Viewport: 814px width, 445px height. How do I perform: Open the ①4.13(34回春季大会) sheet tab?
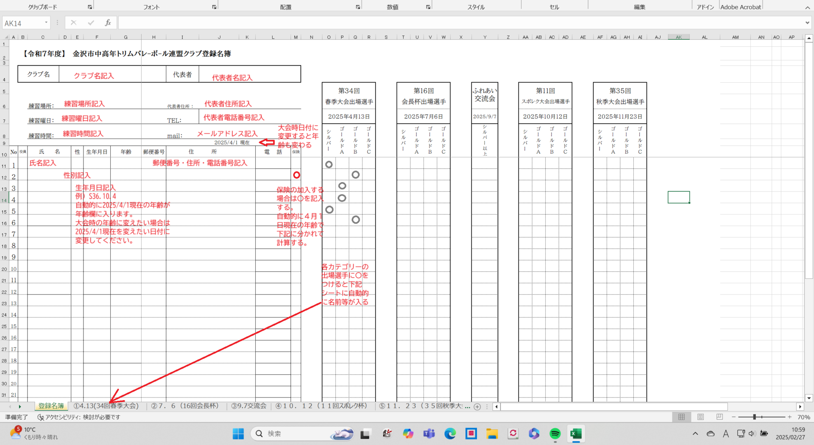[x=106, y=406]
